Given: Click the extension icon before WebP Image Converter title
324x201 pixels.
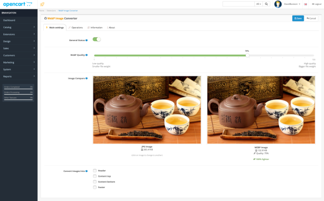Looking at the screenshot, I should (x=45, y=18).
